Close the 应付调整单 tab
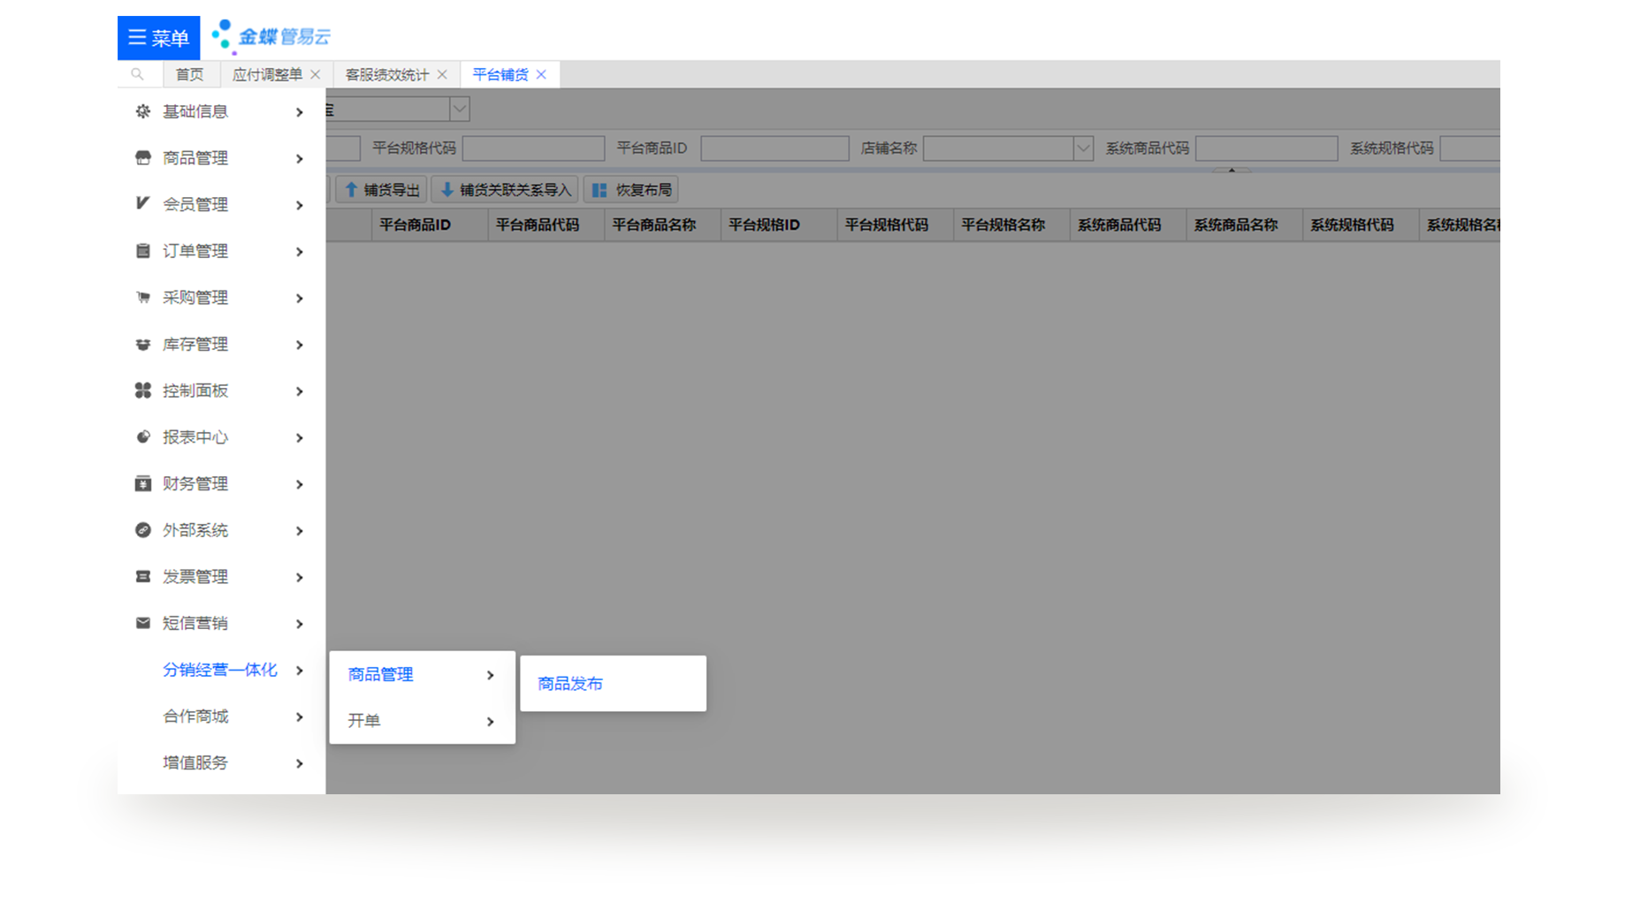This screenshot has width=1625, height=910. [x=316, y=74]
